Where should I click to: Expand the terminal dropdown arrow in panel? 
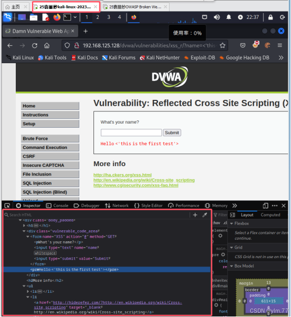coord(75,17)
